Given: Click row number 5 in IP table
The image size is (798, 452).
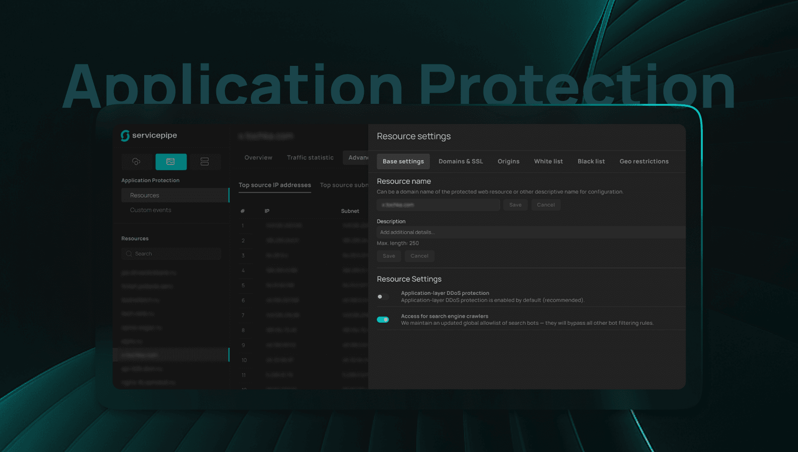Looking at the screenshot, I should pos(243,286).
